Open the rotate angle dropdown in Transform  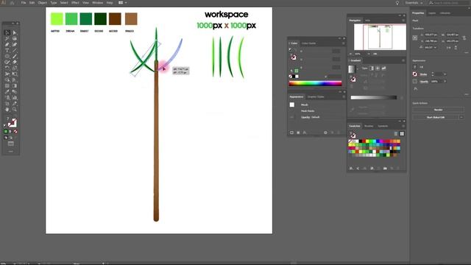tap(435, 47)
